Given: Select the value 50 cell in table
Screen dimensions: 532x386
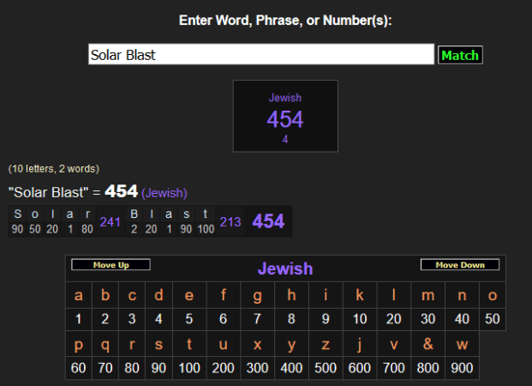Looking at the screenshot, I should pos(493,319).
